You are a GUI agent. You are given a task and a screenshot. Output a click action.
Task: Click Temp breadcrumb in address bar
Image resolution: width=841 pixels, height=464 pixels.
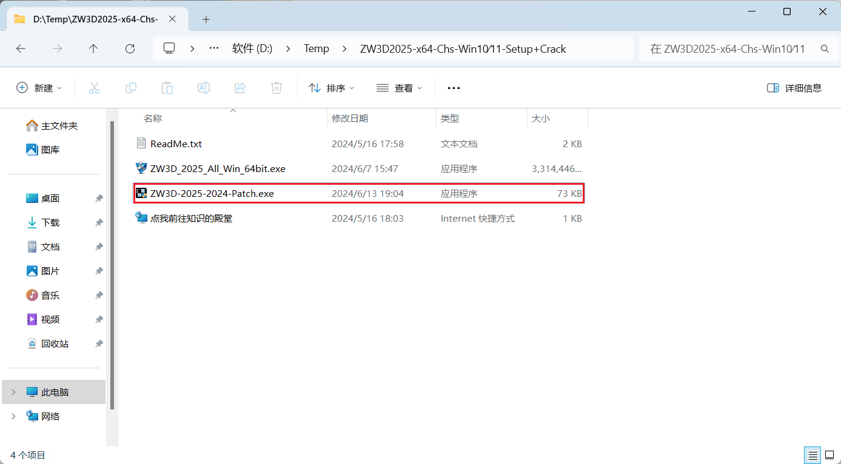(x=317, y=48)
